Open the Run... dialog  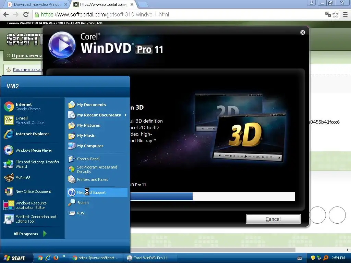pos(97,213)
